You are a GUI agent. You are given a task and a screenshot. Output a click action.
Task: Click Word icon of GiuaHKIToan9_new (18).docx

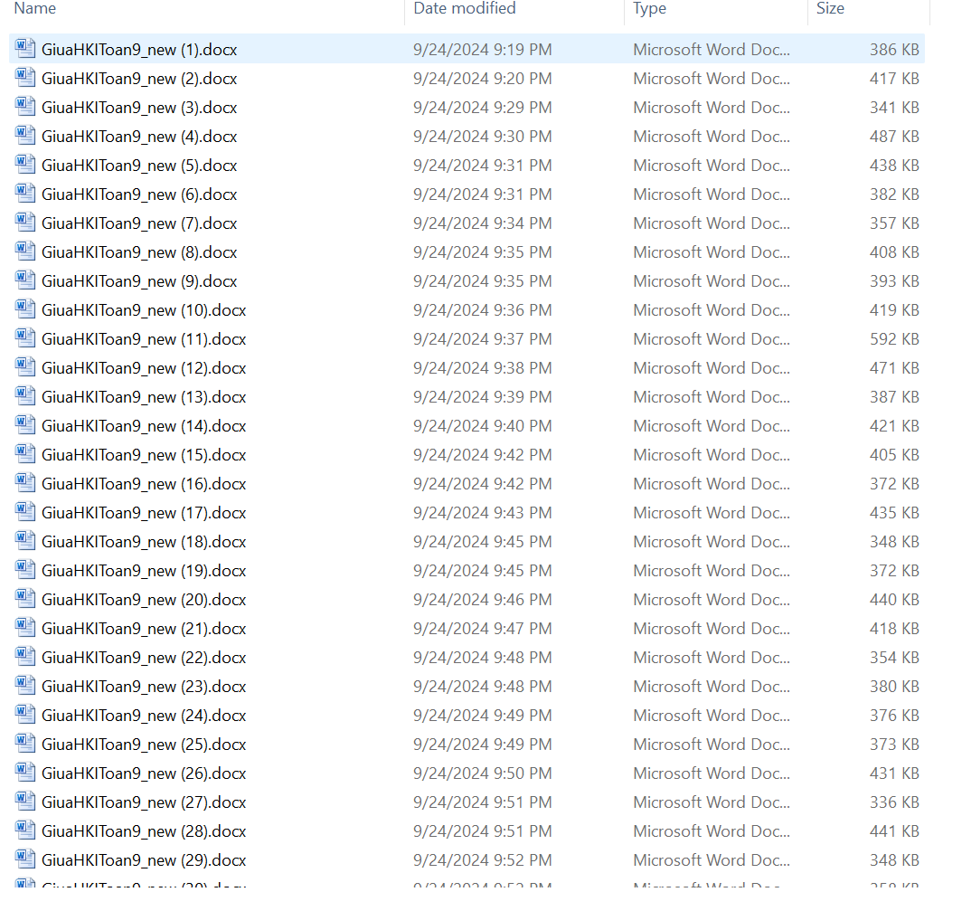coord(25,541)
